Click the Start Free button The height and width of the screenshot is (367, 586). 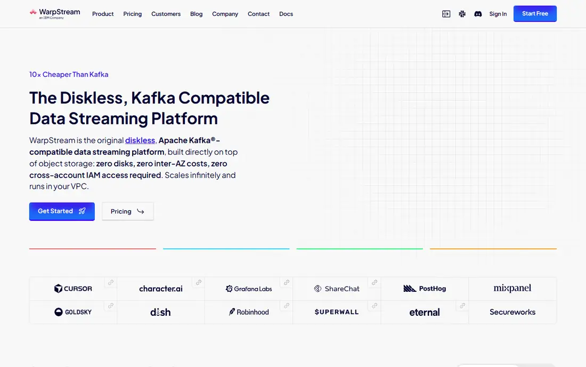coord(535,13)
